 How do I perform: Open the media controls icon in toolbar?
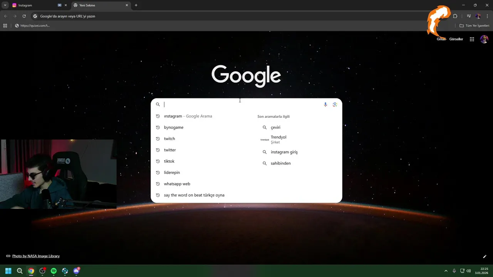coord(469,16)
